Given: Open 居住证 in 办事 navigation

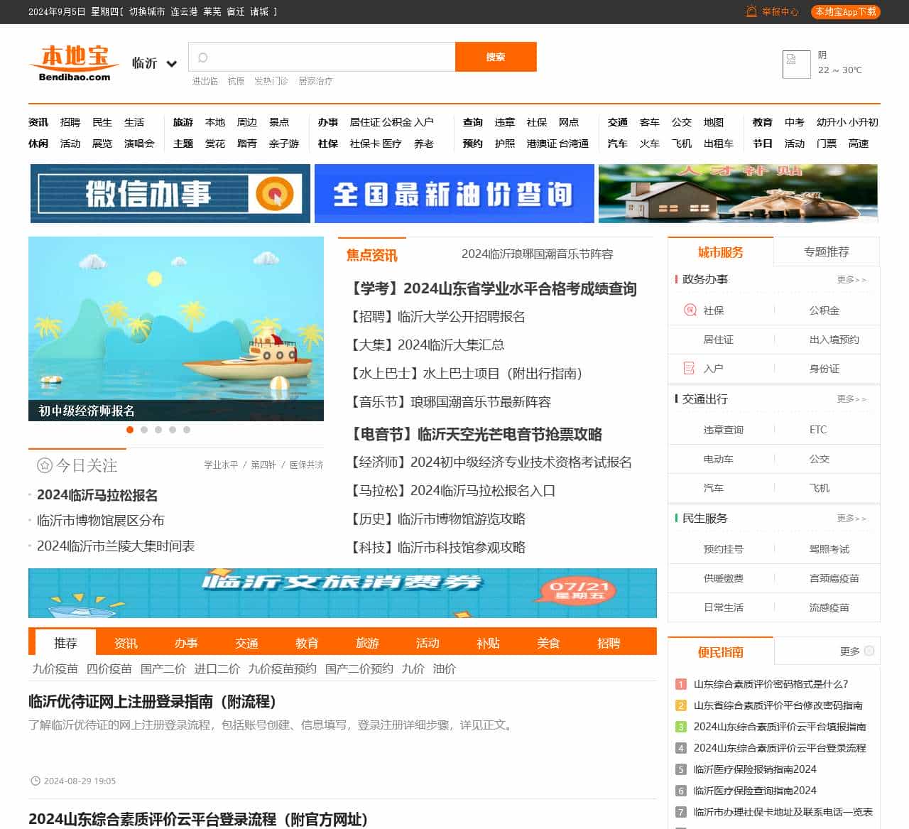Looking at the screenshot, I should (x=364, y=122).
